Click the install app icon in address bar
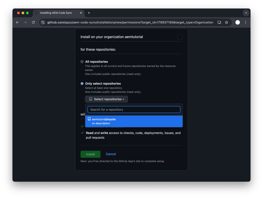This screenshot has height=198, width=263. (219, 22)
